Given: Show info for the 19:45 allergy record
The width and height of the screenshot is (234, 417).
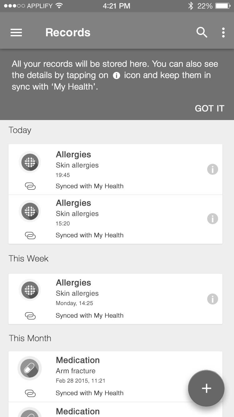Looking at the screenshot, I should coord(212,169).
